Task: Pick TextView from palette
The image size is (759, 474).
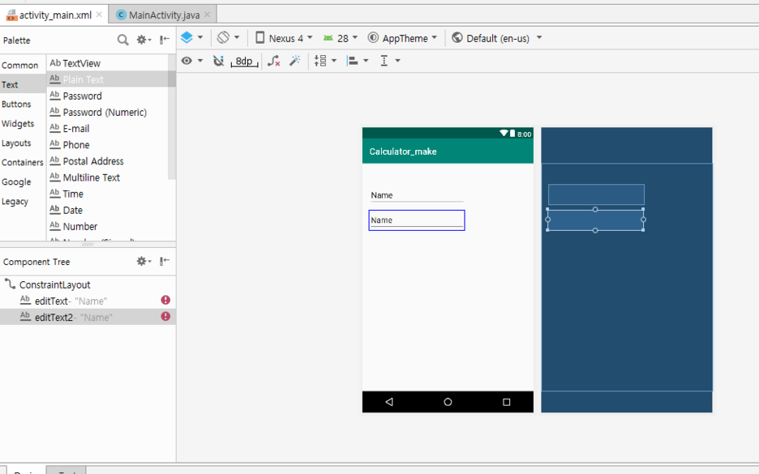Action: (x=108, y=63)
